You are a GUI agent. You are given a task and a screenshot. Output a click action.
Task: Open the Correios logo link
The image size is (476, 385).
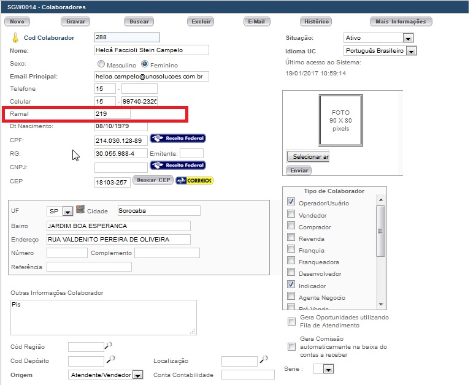tap(194, 181)
